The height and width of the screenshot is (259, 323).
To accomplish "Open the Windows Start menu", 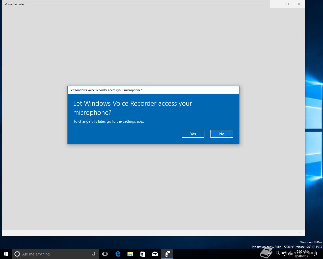I will (x=6, y=254).
